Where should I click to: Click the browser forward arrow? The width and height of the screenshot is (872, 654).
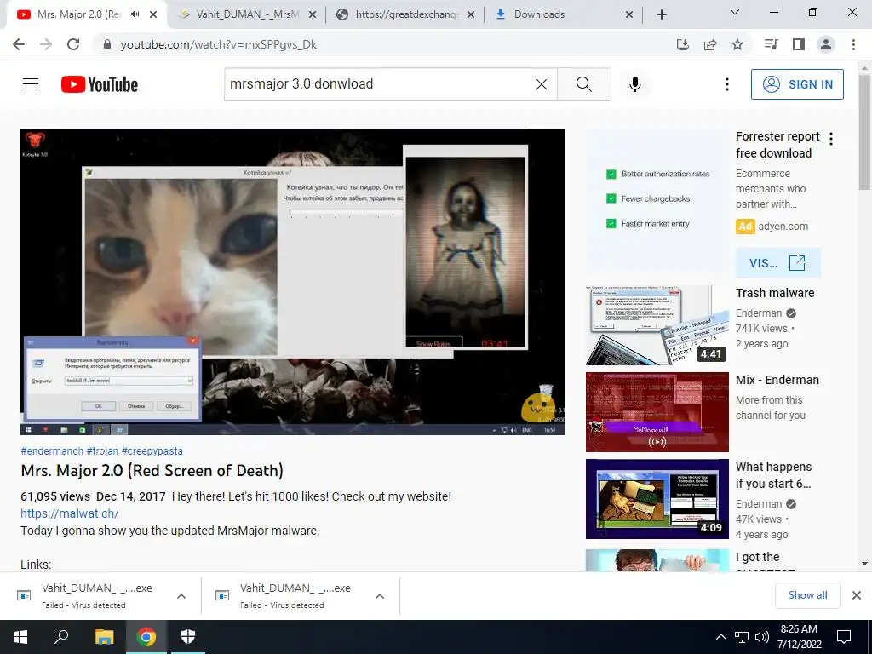tap(46, 44)
